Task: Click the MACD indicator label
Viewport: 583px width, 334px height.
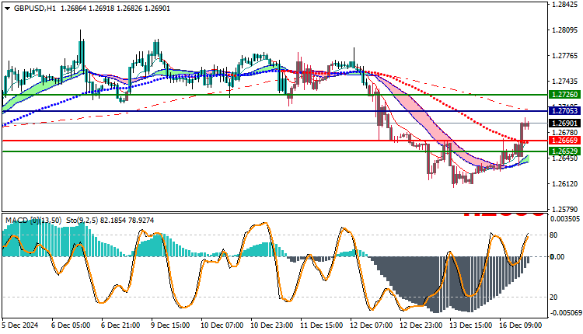Action: (33, 221)
